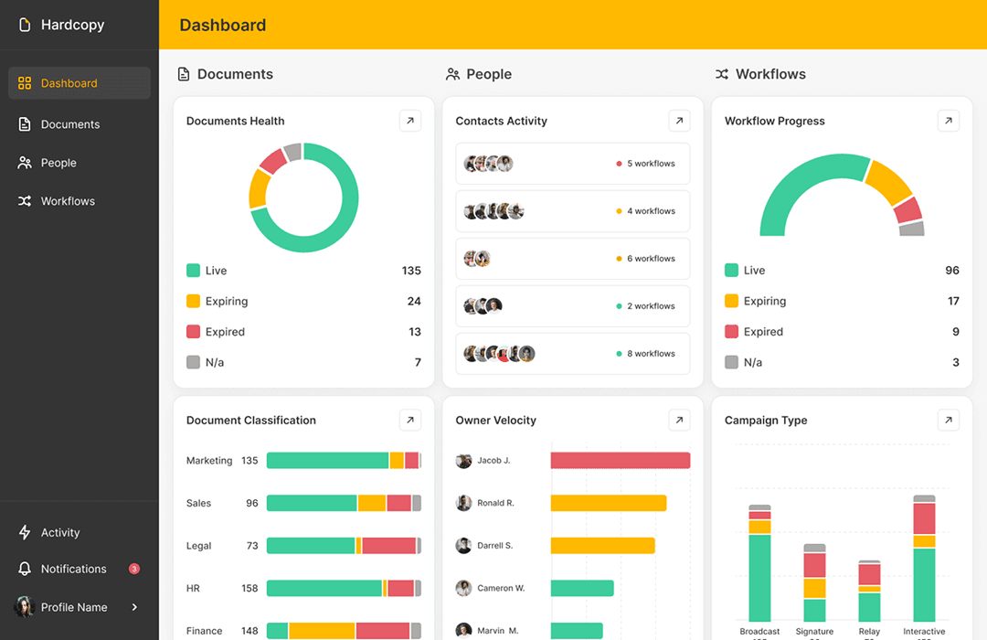Go to People in sidebar menu

[x=58, y=163]
